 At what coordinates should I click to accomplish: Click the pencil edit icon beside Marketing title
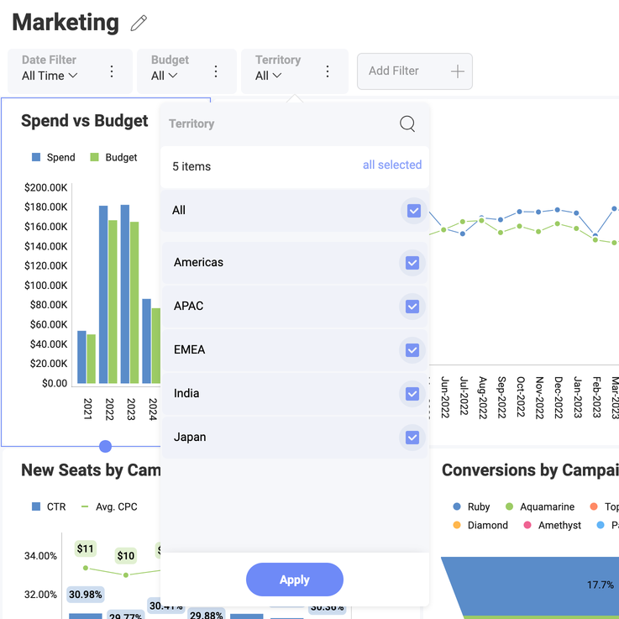(x=139, y=23)
